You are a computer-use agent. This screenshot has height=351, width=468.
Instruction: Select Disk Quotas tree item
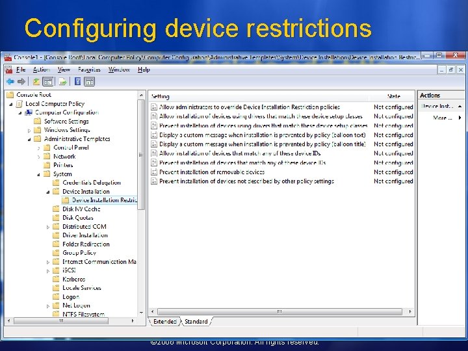pyautogui.click(x=78, y=218)
